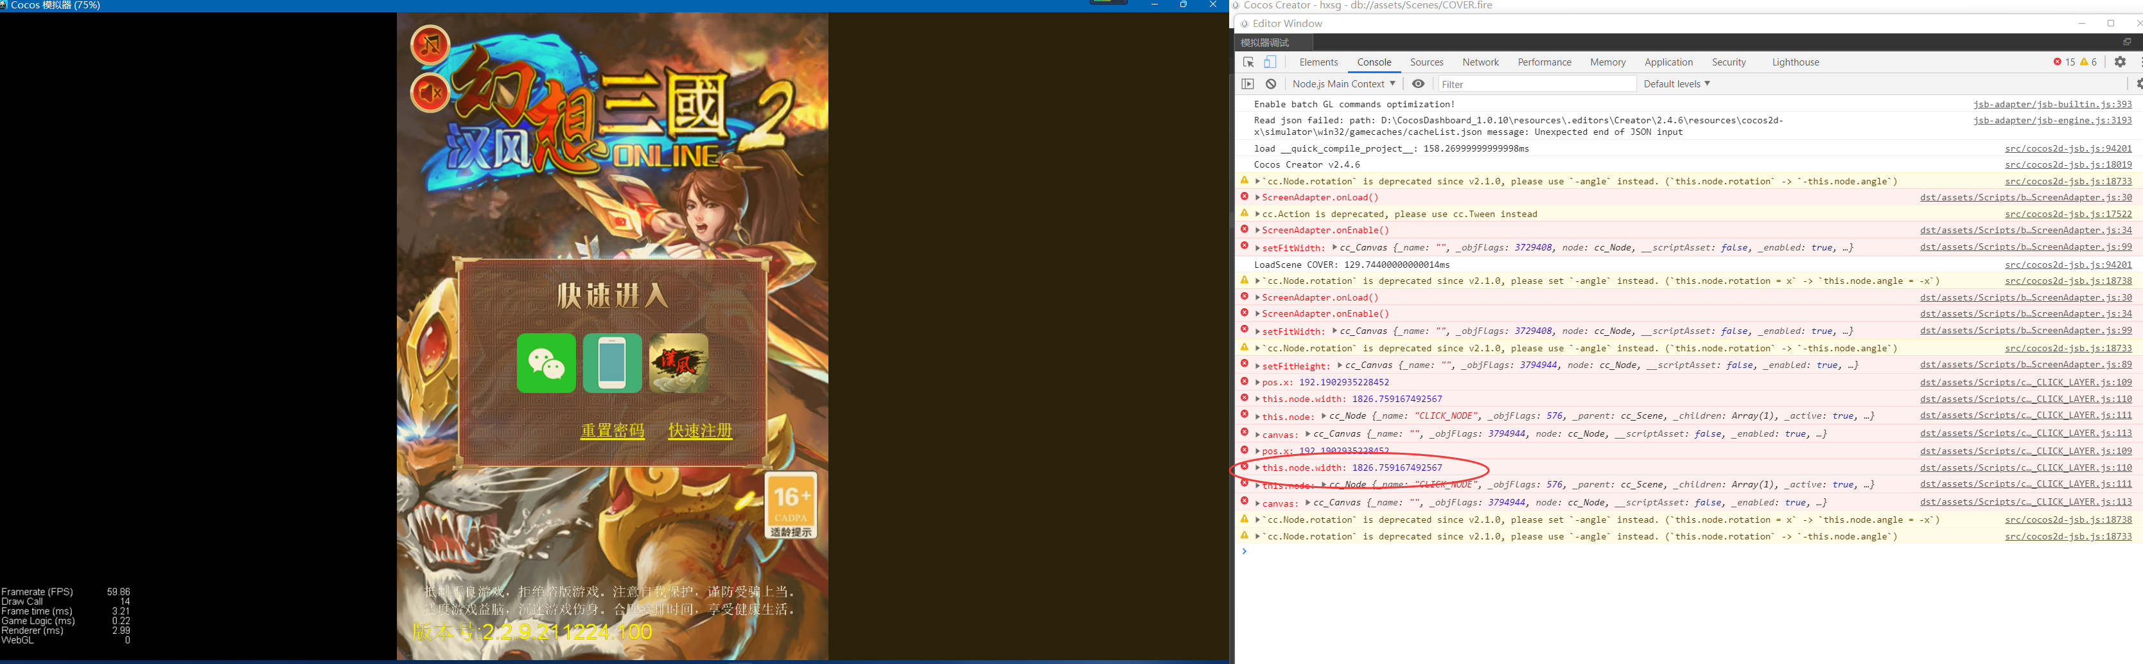Select the "Cocos Creator v2.4.6" log line
The height and width of the screenshot is (664, 2143).
[x=1307, y=165]
